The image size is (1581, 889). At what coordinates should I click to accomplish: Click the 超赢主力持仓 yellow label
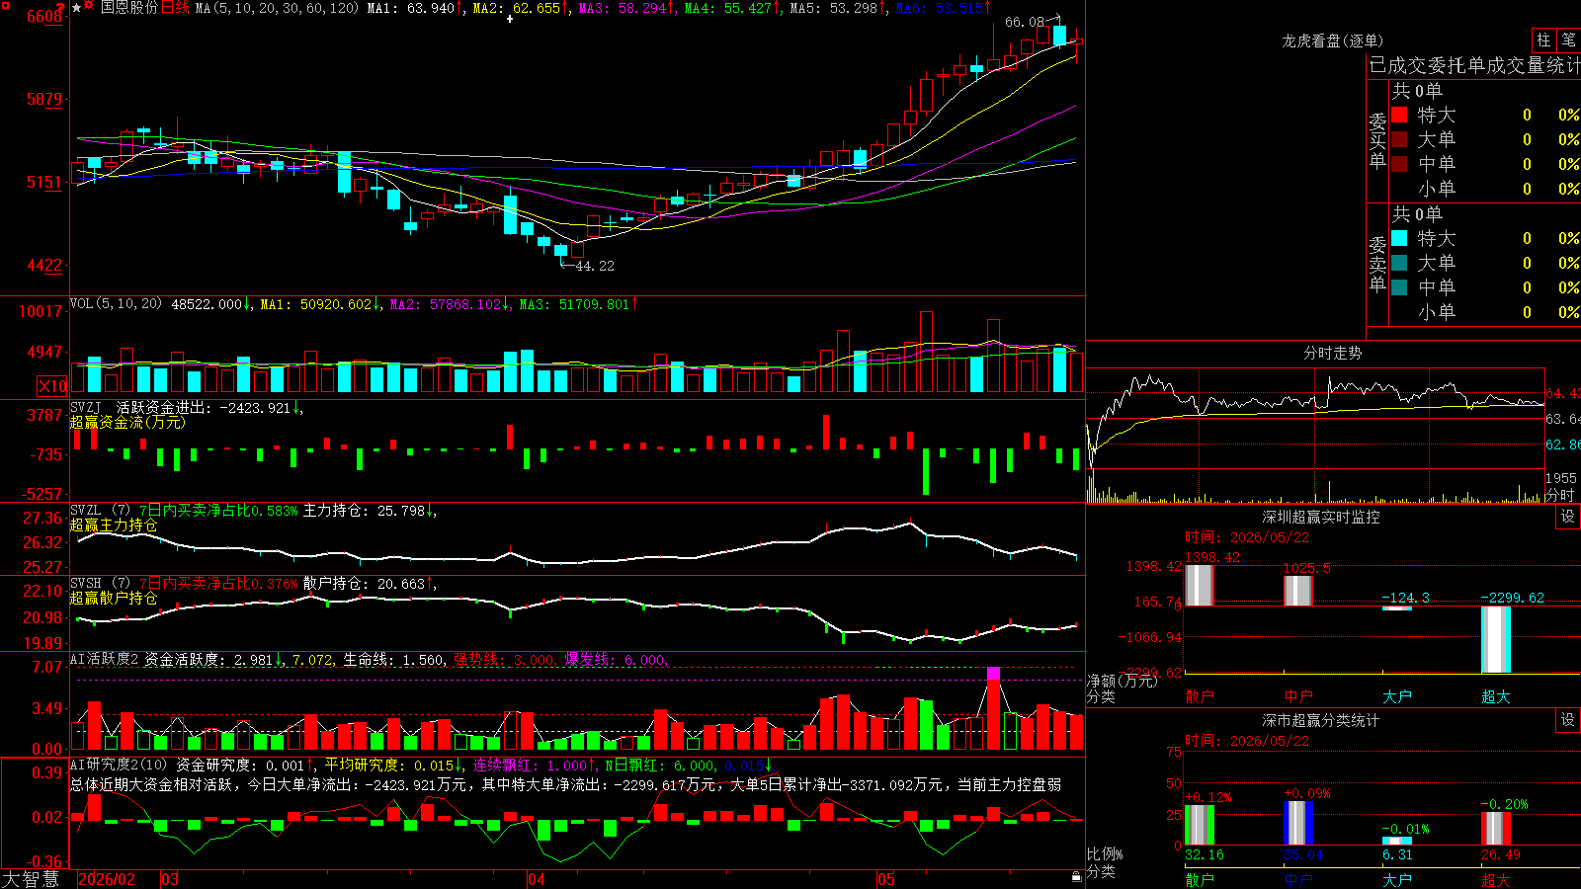coord(114,525)
